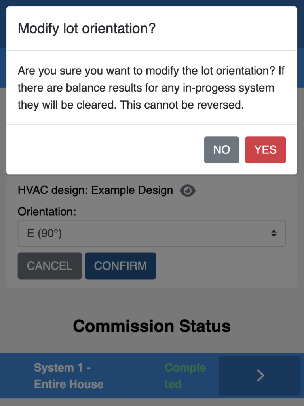Click the green Completed status text

pos(185,375)
